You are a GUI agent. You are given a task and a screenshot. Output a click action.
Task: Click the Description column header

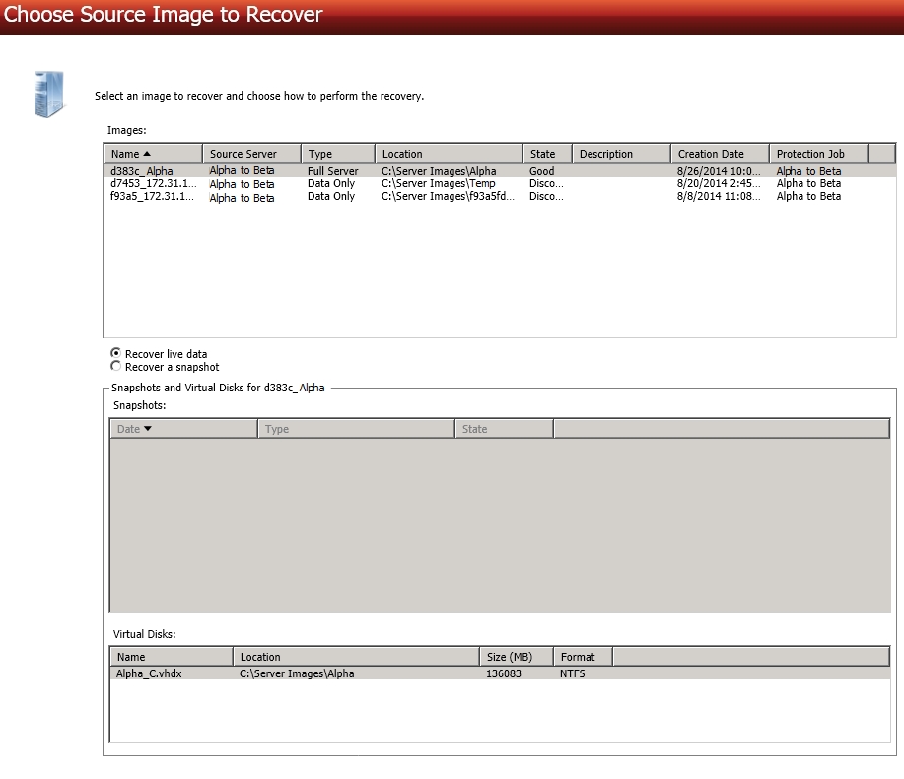620,154
